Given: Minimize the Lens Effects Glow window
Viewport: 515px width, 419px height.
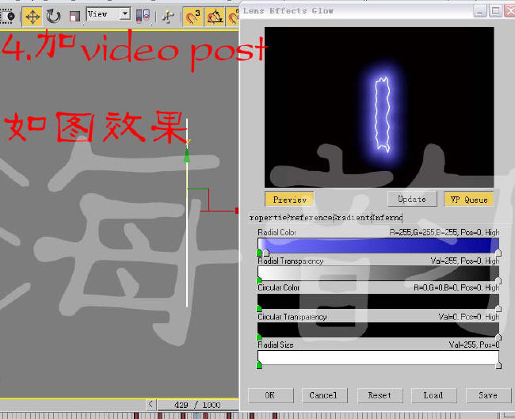Looking at the screenshot, I should 480,11.
